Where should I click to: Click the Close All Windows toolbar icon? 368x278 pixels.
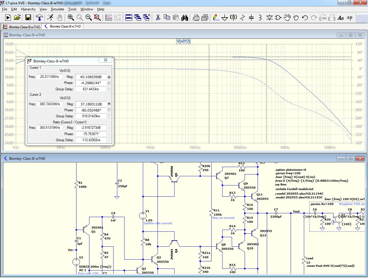147,18
